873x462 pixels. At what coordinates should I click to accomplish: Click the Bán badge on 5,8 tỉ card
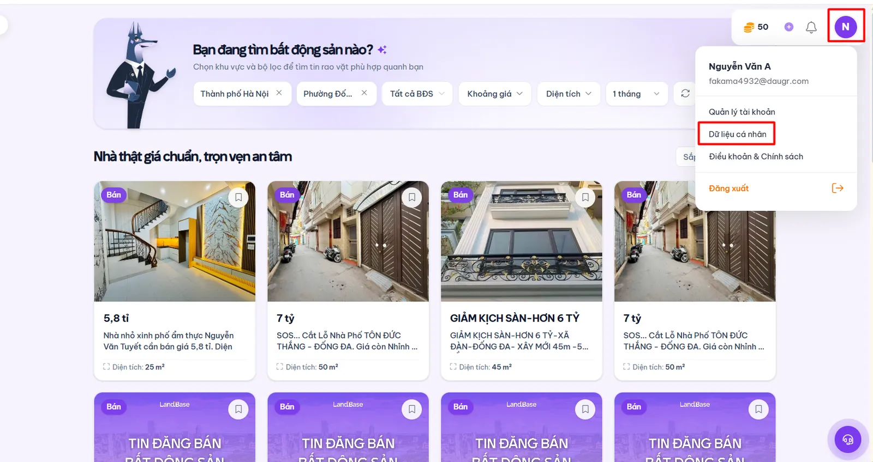pyautogui.click(x=113, y=195)
